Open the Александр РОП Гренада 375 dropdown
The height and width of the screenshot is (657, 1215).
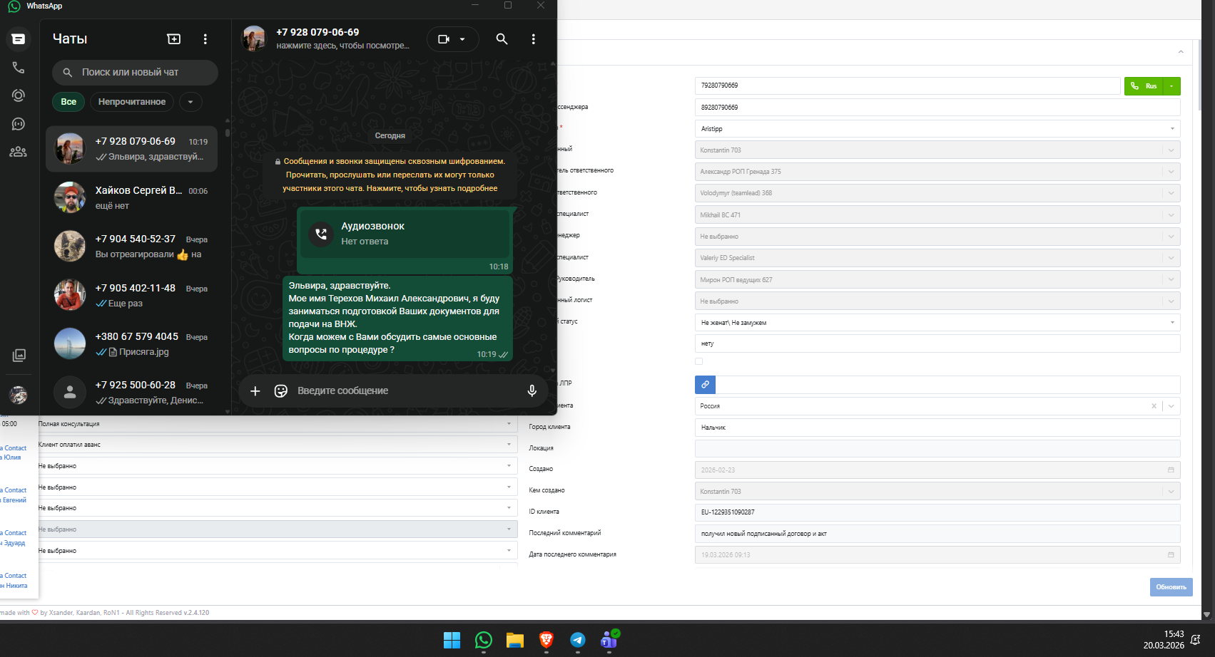[937, 172]
